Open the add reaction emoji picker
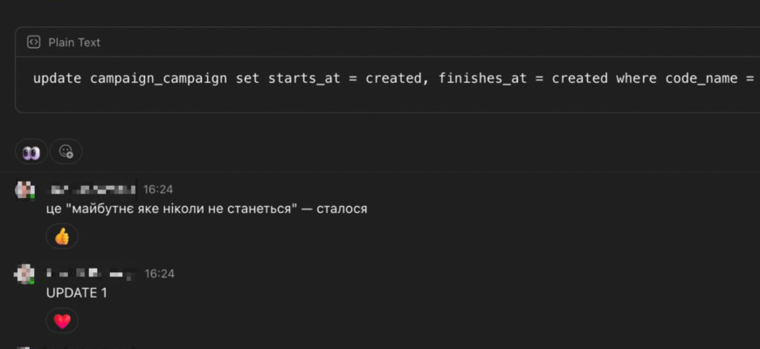 66,152
